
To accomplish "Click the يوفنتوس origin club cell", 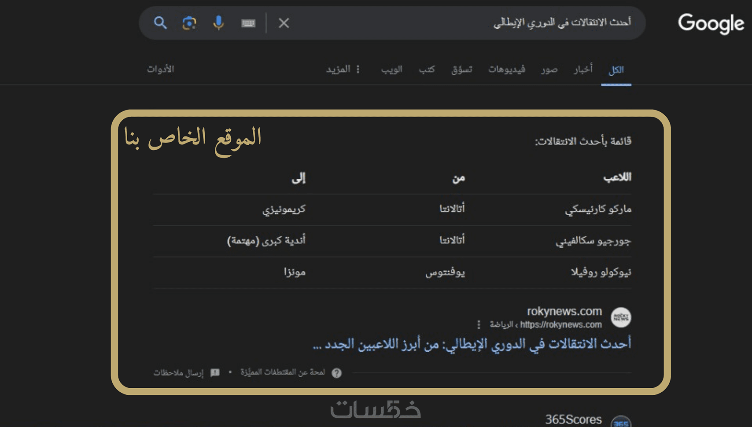I will pos(445,272).
